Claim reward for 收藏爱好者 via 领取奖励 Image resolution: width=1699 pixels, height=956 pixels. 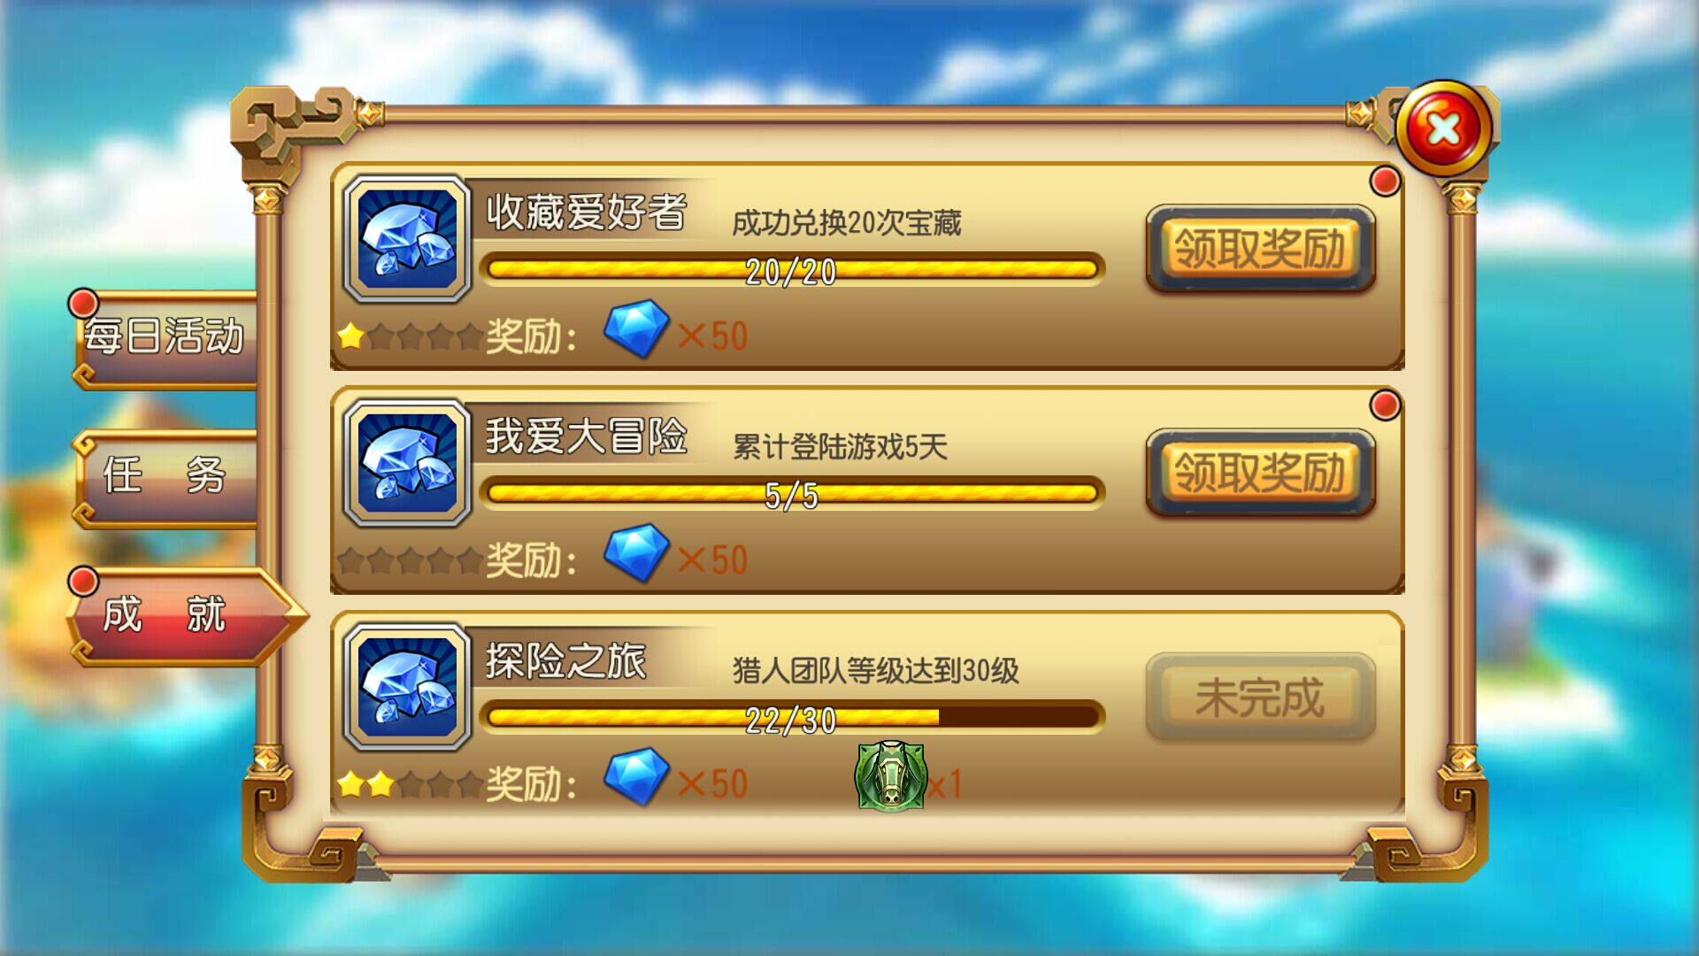coord(1260,249)
